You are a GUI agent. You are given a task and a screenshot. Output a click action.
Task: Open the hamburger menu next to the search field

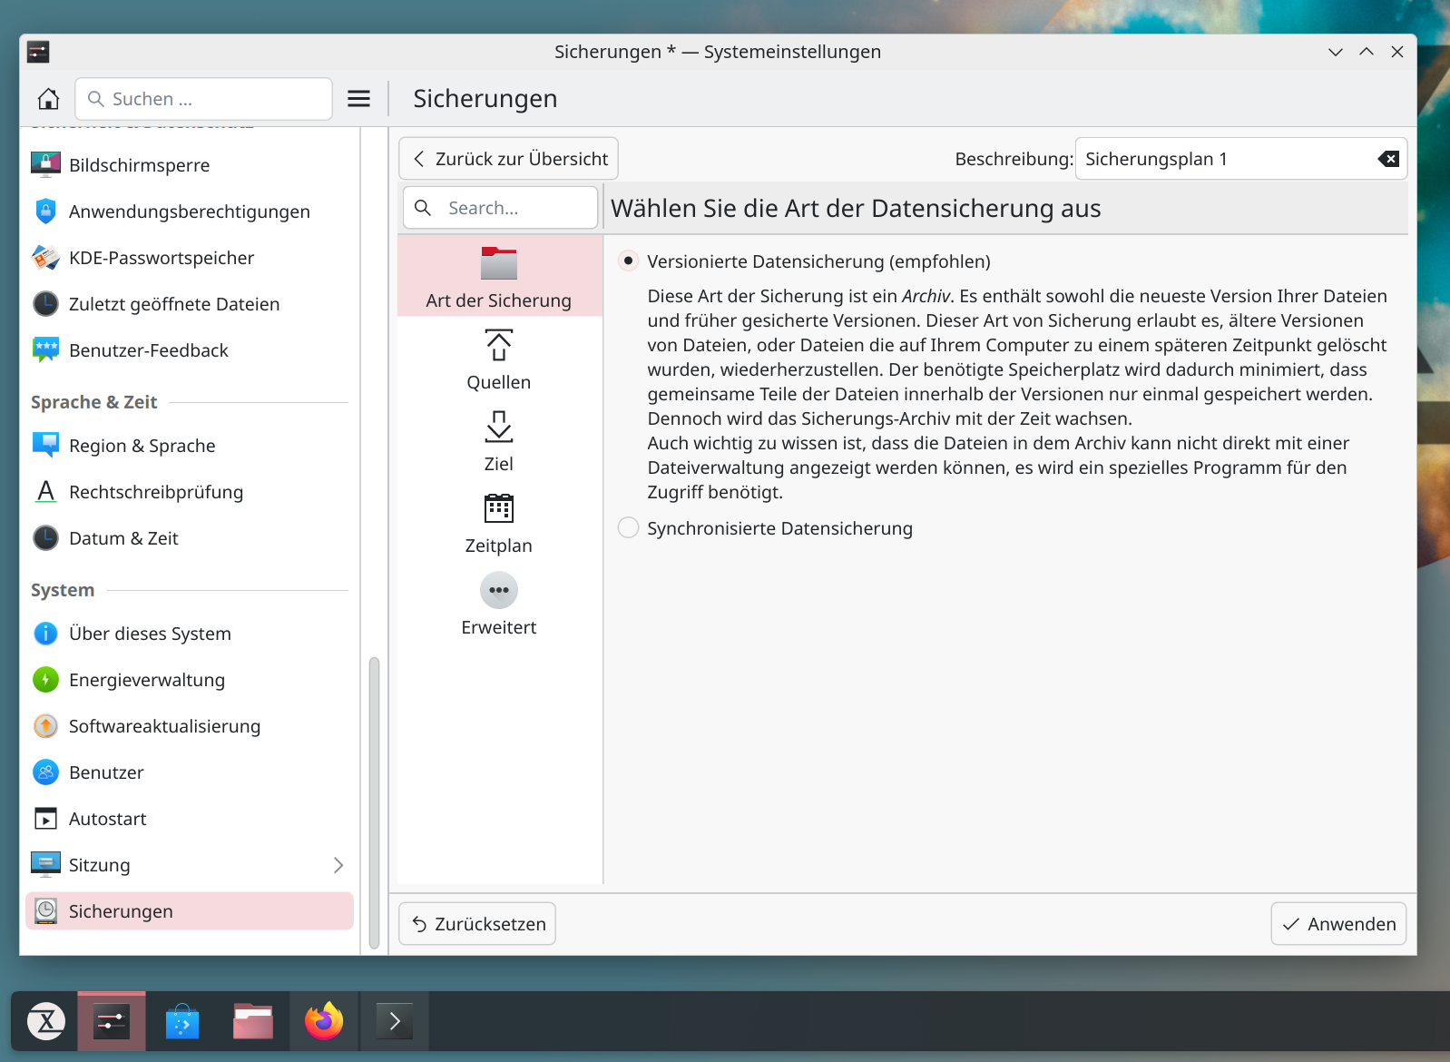point(359,99)
